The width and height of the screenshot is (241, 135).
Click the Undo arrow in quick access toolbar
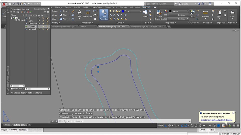pos(29,3)
